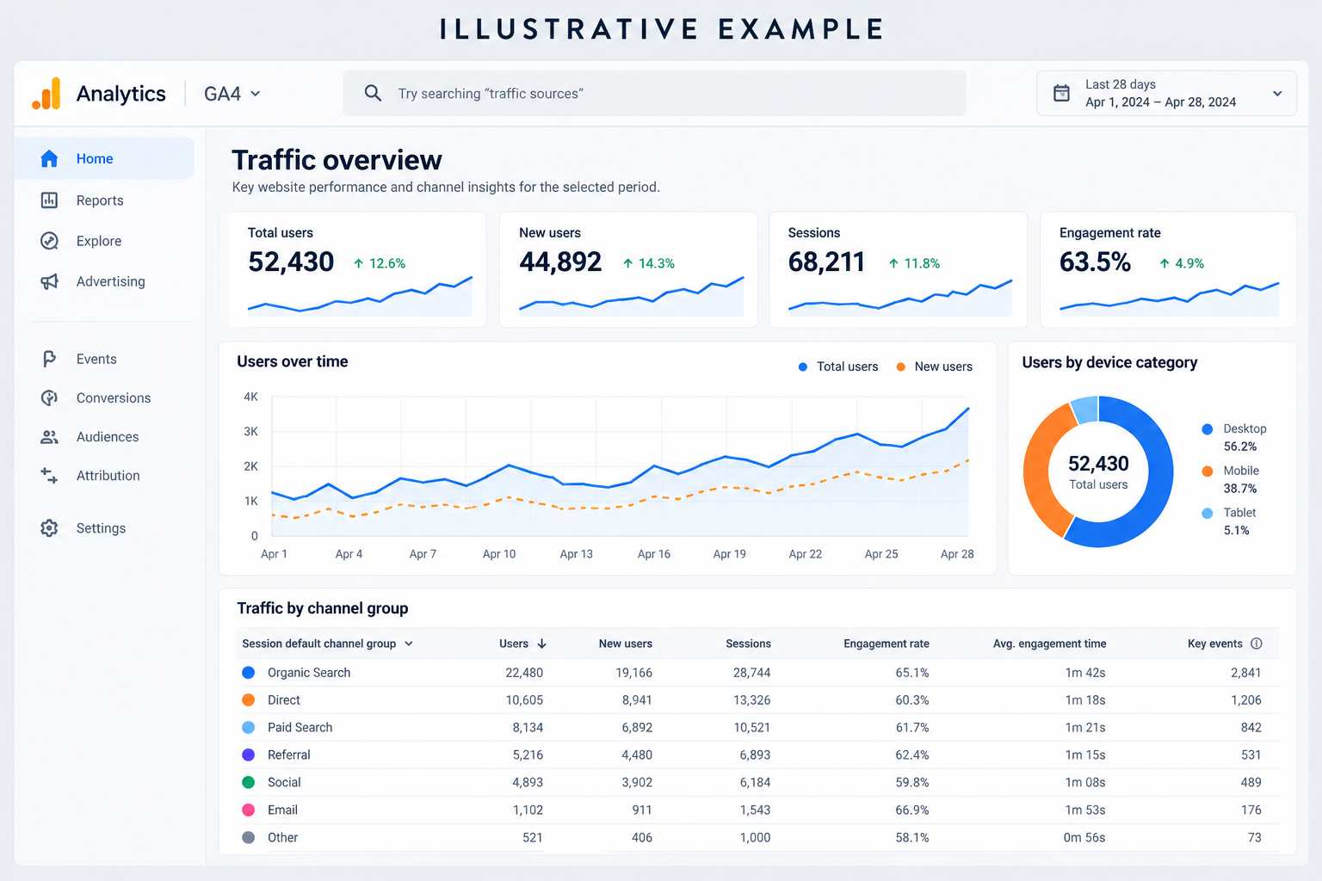Screen dimensions: 1322x881
Task: Click the Users column sort arrow
Action: (x=542, y=644)
